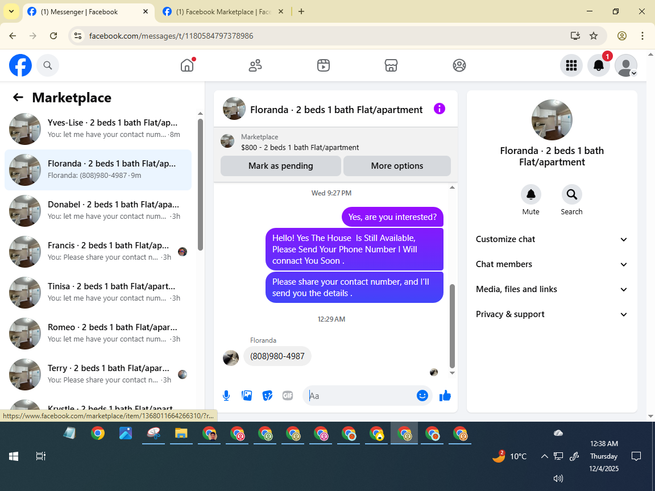The image size is (655, 491).
Task: Expand the Customize chat section
Action: point(552,239)
